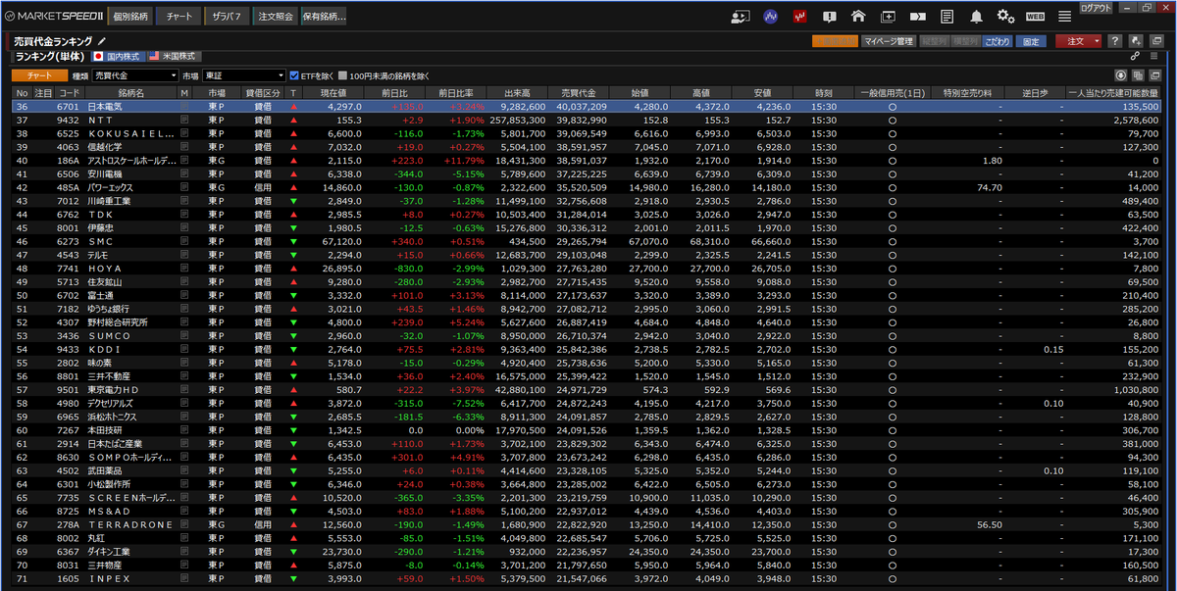
Task: Select the パワーエックス row
Action: 588,186
